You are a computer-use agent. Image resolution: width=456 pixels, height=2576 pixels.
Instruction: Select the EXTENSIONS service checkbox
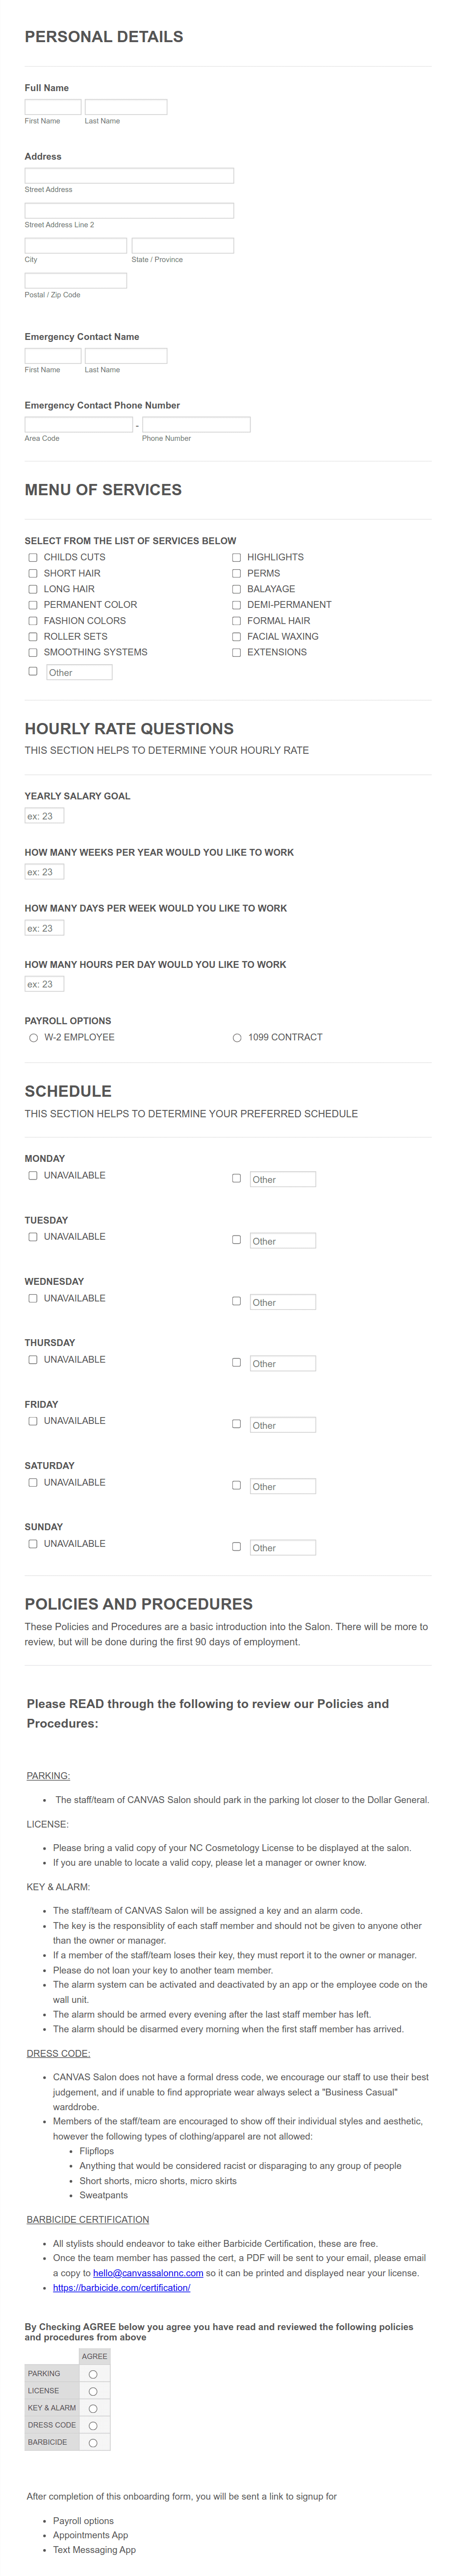[x=237, y=652]
